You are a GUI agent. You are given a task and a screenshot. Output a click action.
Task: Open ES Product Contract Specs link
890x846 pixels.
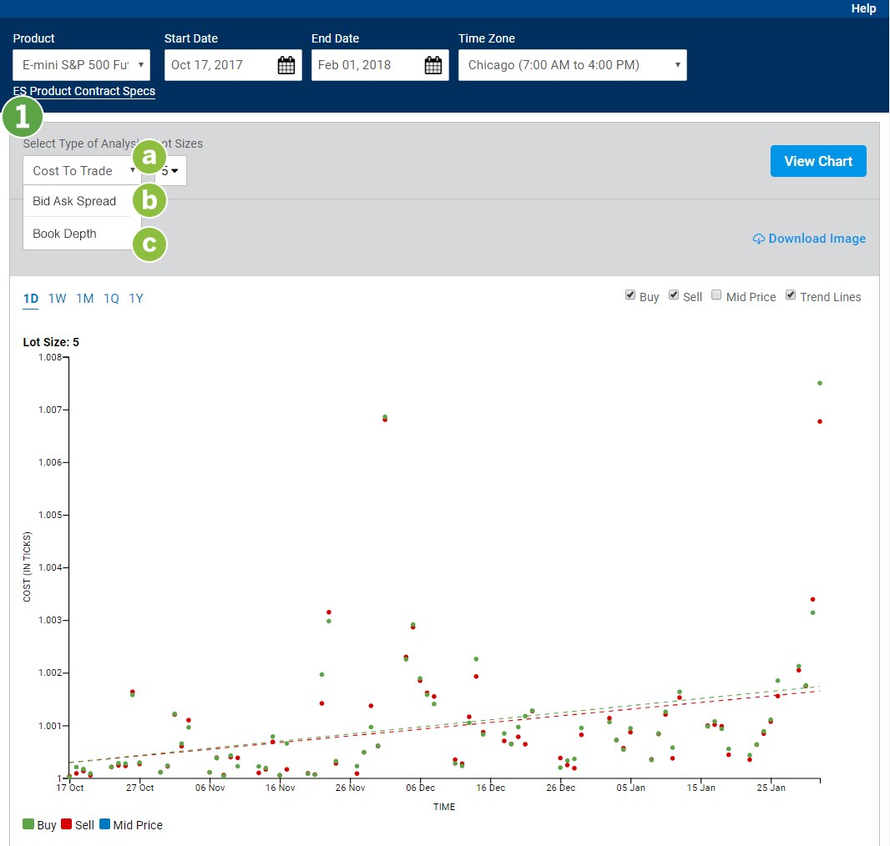pos(84,91)
